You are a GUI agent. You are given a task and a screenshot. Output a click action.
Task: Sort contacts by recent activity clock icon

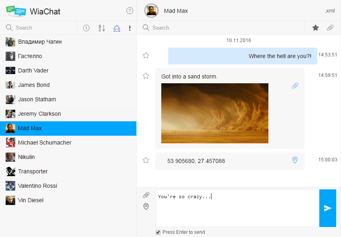[x=86, y=28]
